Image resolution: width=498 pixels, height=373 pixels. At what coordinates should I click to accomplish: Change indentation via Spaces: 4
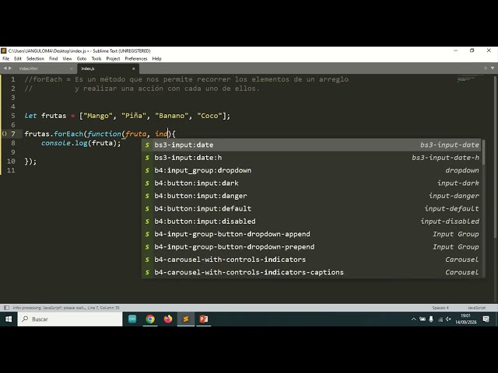pyautogui.click(x=440, y=308)
